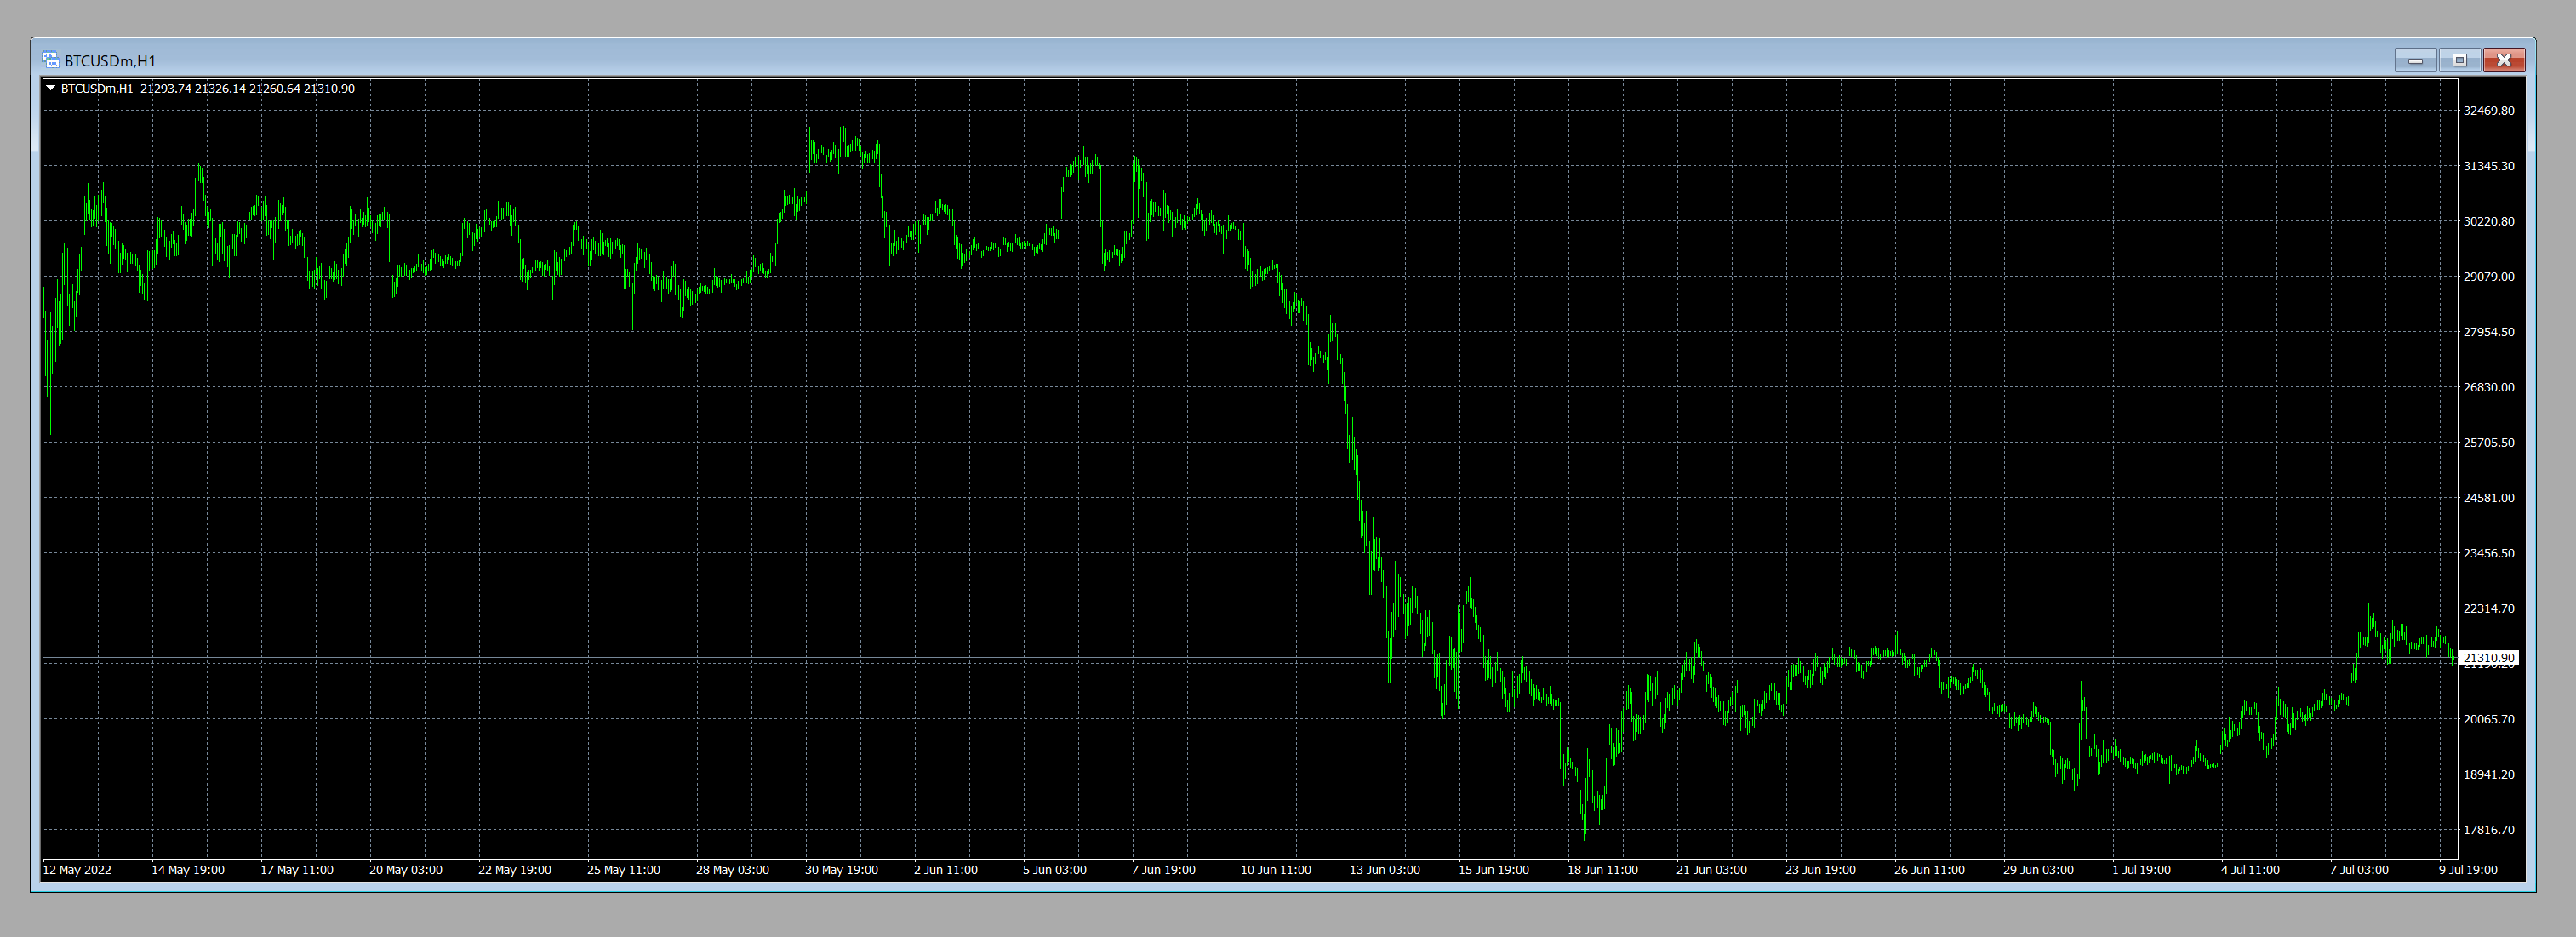Click the price axis label 18941.20

(2488, 774)
